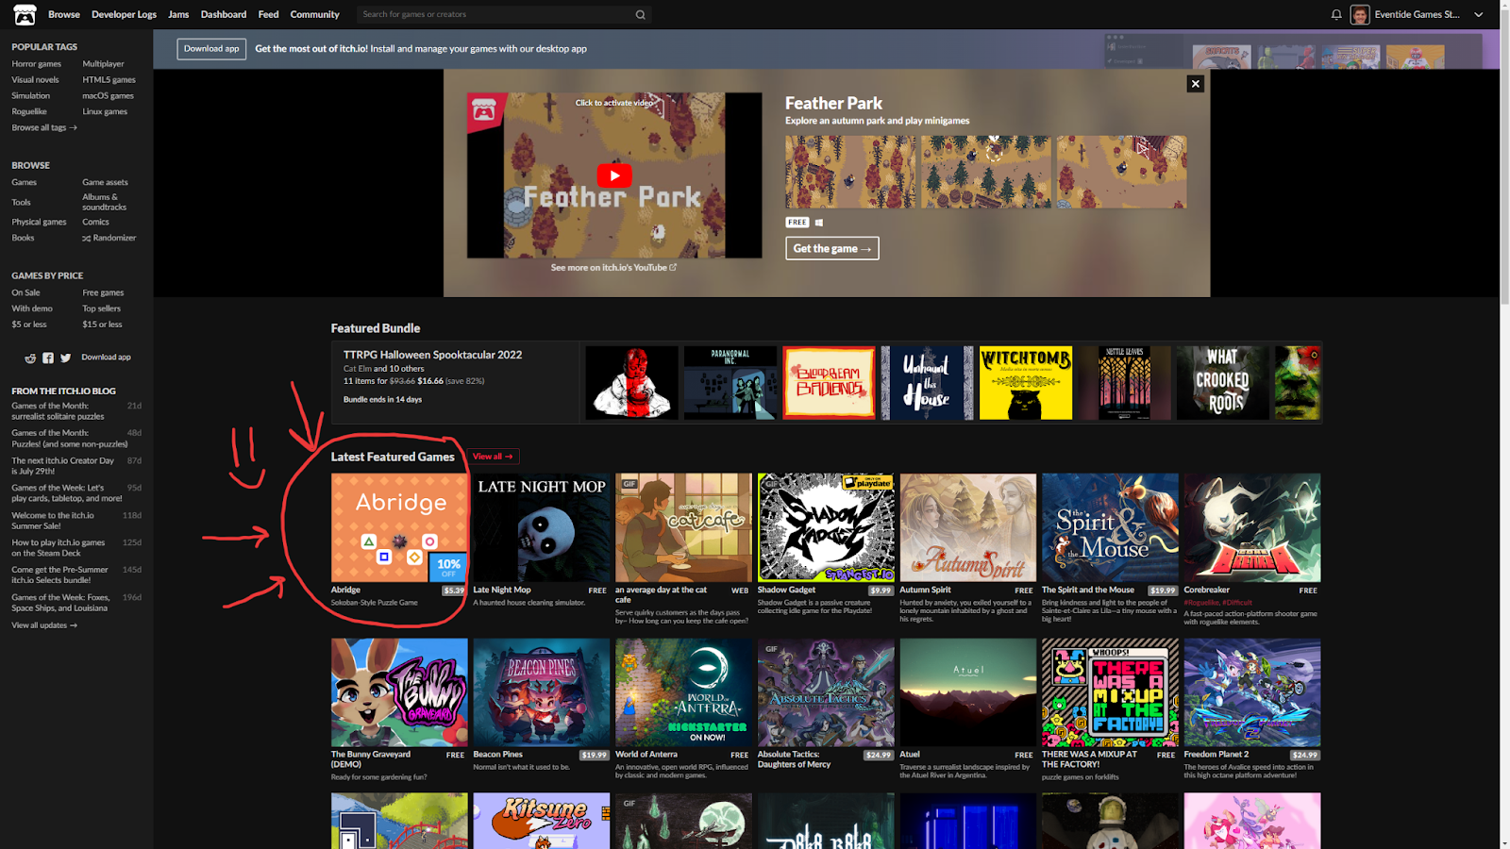Expand the account dropdown arrow

tap(1479, 14)
